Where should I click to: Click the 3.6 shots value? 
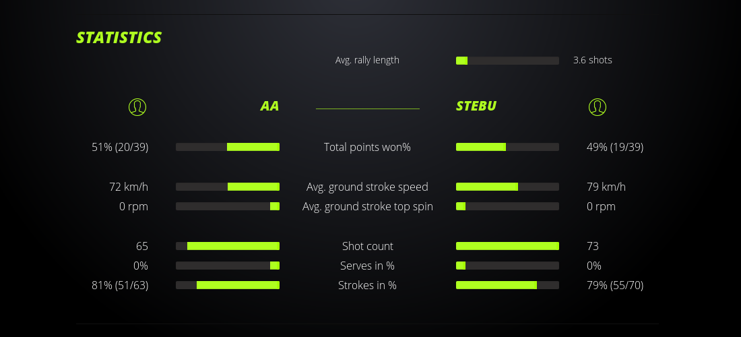coord(593,60)
